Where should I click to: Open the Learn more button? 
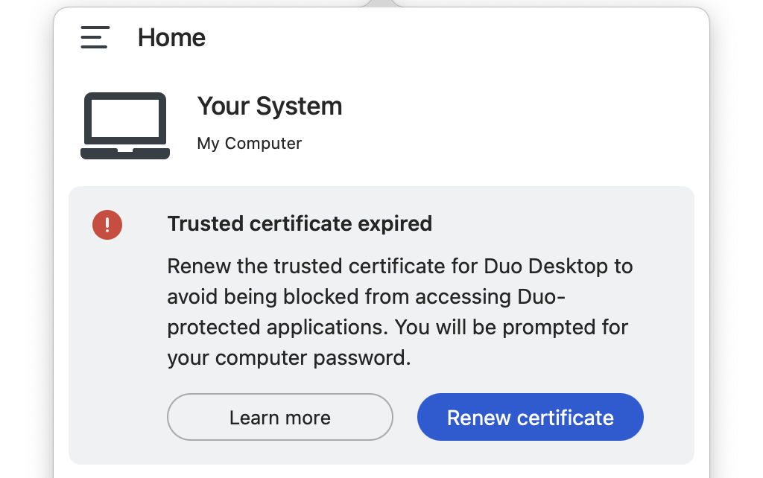[x=279, y=418]
